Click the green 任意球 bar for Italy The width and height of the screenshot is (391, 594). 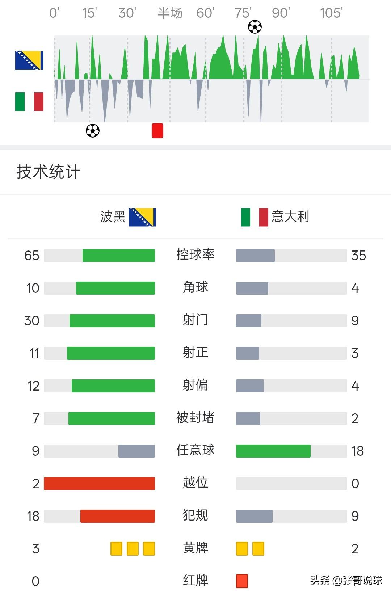tap(273, 451)
